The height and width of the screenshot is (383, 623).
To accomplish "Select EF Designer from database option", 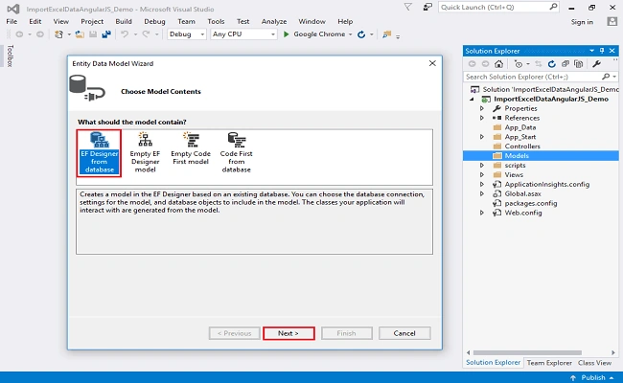I will click(99, 153).
